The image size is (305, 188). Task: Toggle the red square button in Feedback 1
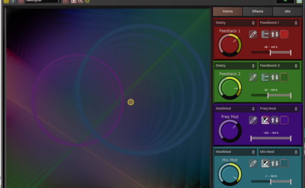click(284, 35)
